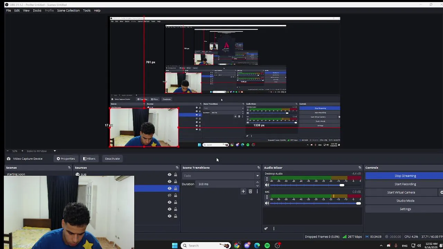Screen dimensions: 443x249
Task: Open source Filters button
Action: point(89,159)
